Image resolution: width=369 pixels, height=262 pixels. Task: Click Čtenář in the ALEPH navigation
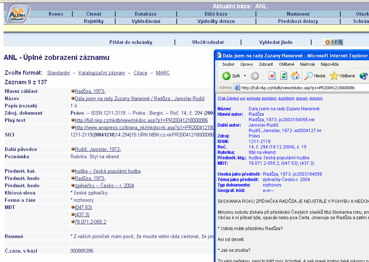click(x=94, y=14)
